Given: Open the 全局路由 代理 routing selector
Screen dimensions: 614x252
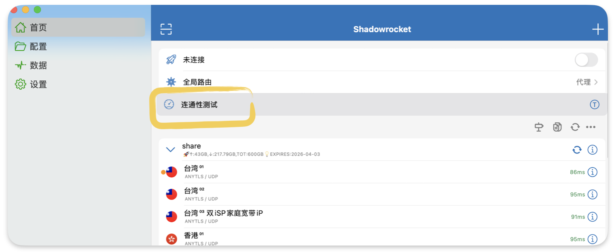Looking at the screenshot, I should point(586,82).
